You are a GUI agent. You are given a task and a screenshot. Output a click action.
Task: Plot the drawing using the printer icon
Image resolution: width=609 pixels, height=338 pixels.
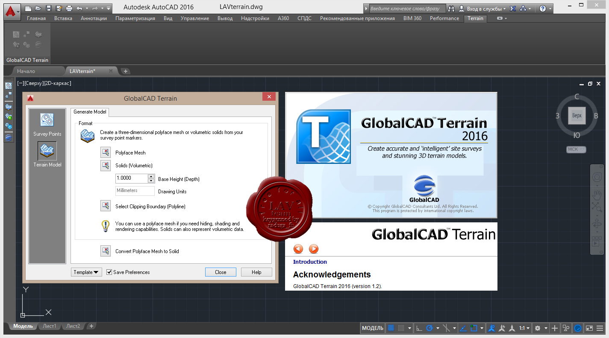(x=69, y=8)
